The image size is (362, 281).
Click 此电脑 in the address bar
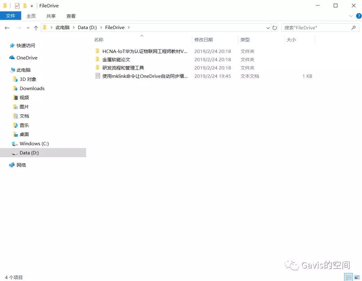point(63,27)
